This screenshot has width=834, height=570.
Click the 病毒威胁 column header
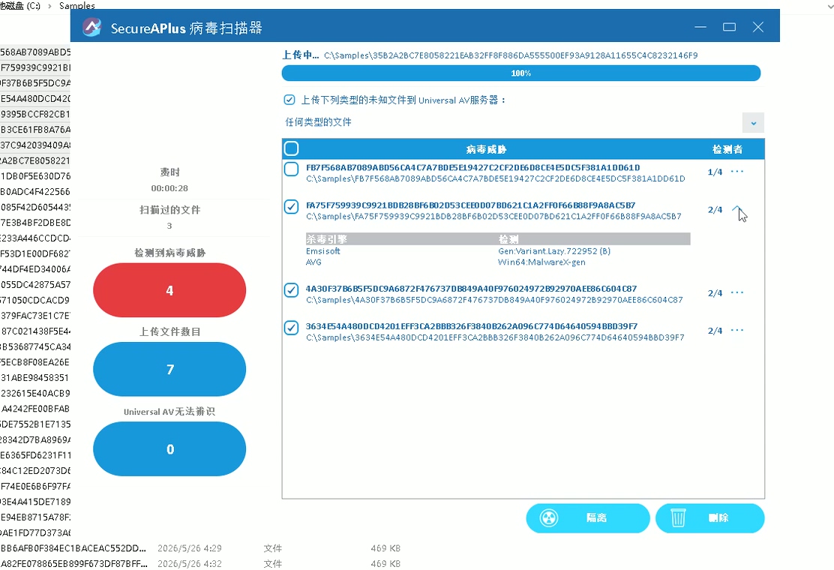486,149
